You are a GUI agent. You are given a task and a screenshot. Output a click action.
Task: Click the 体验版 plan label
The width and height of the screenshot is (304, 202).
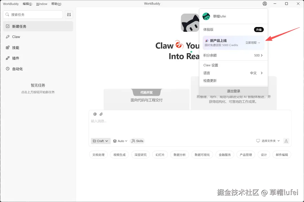pos(208,29)
